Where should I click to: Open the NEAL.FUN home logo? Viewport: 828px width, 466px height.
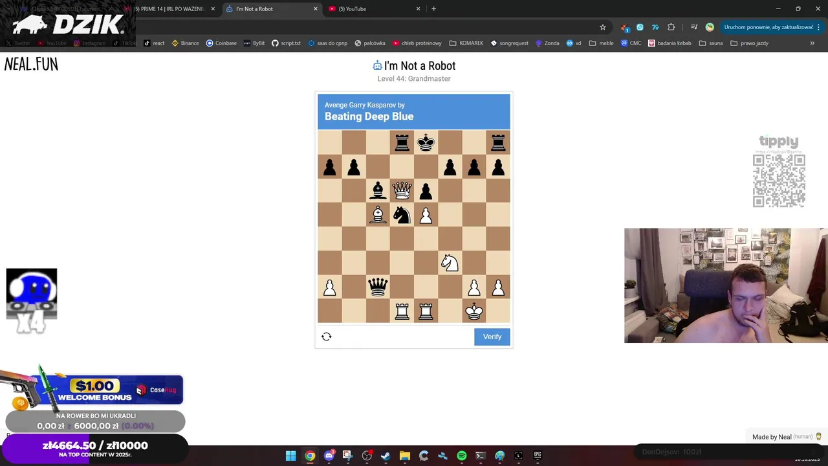pos(31,64)
